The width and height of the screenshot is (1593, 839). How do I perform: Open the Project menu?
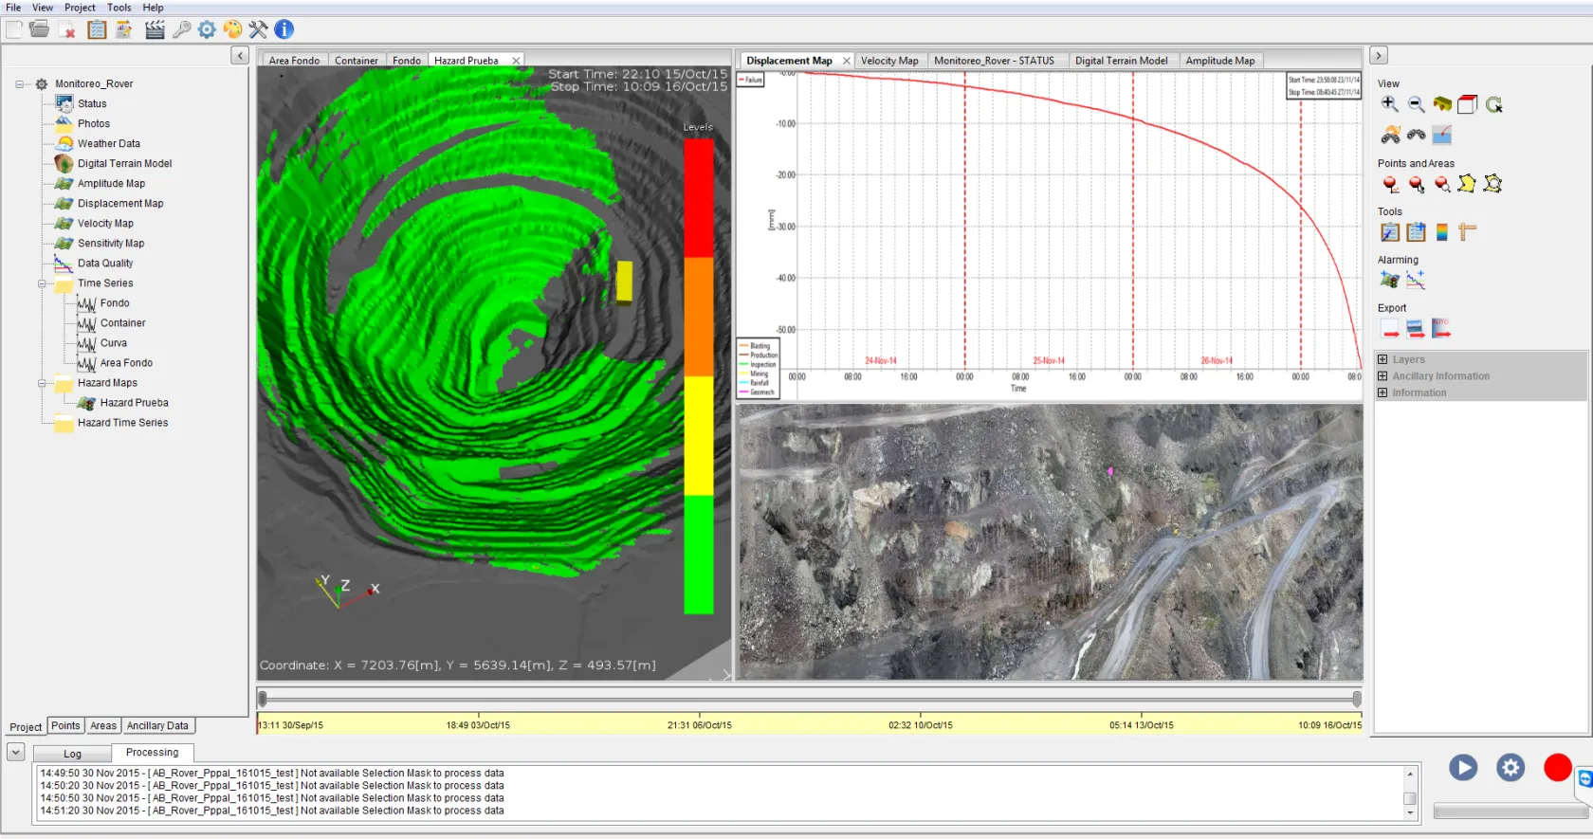pyautogui.click(x=80, y=8)
